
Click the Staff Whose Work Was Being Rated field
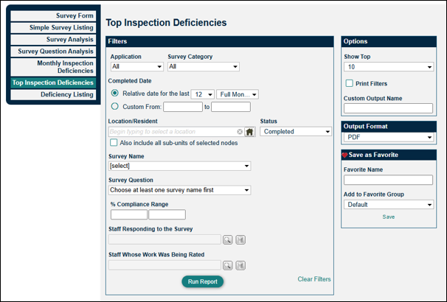pyautogui.click(x=164, y=265)
